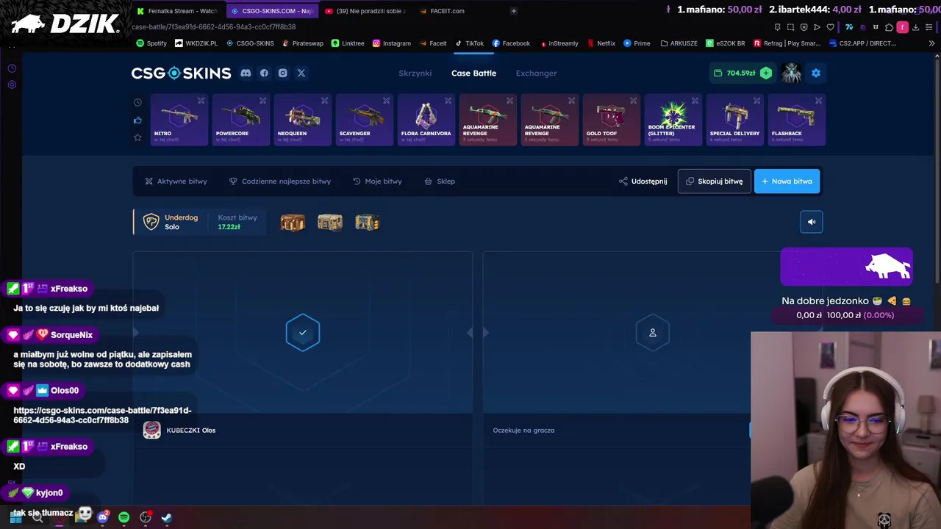This screenshot has height=529, width=941.
Task: Click the SPECIAL DELIVERY drop card
Action: (x=734, y=120)
